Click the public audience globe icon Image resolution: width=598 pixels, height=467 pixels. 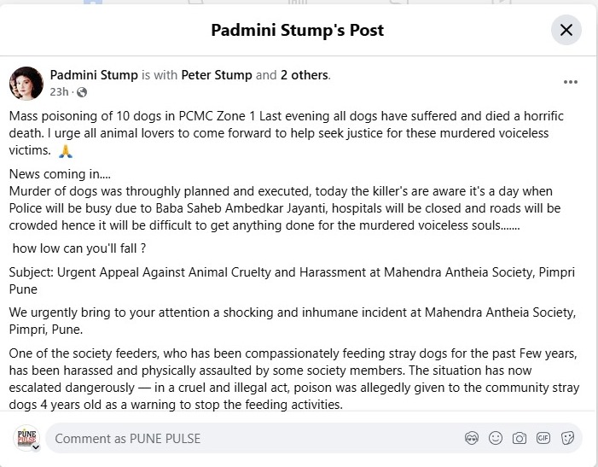click(x=82, y=92)
